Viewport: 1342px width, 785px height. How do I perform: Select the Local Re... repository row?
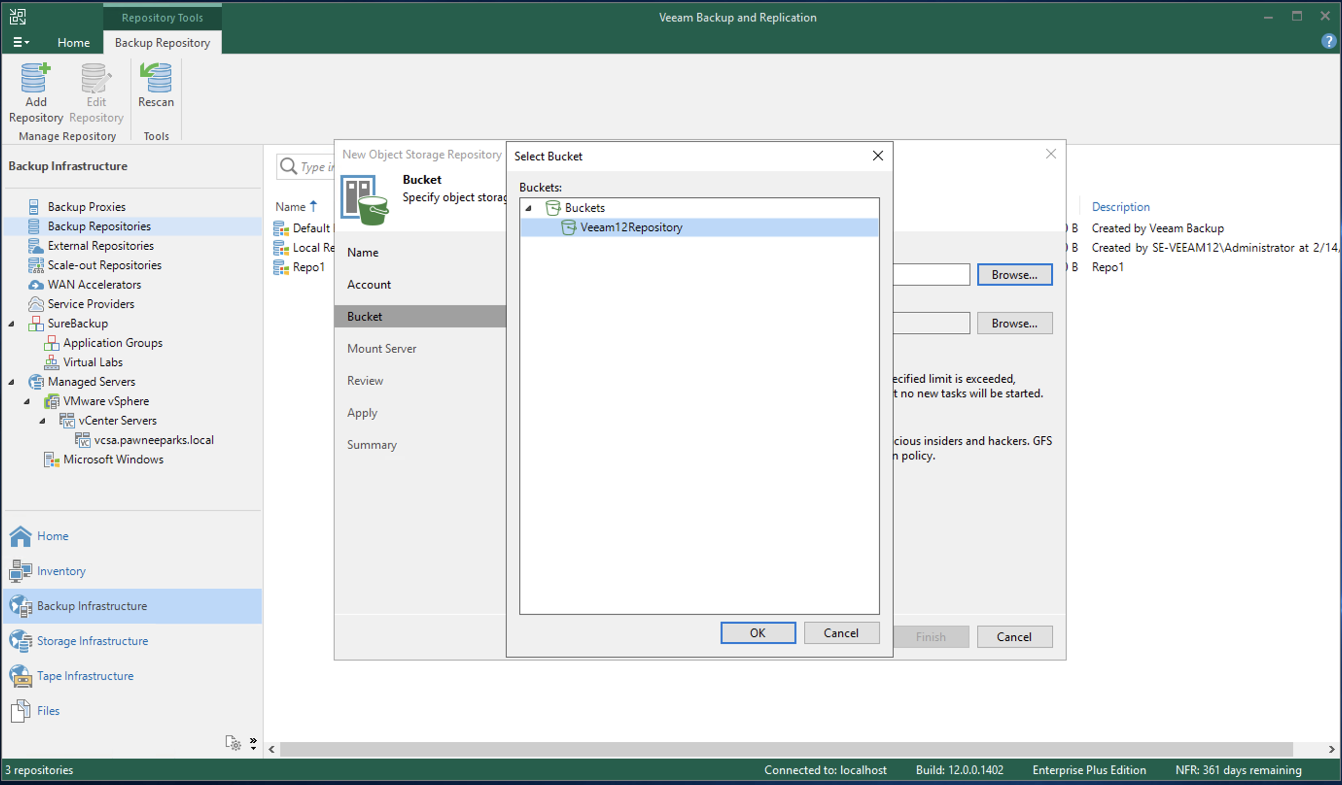pos(303,247)
